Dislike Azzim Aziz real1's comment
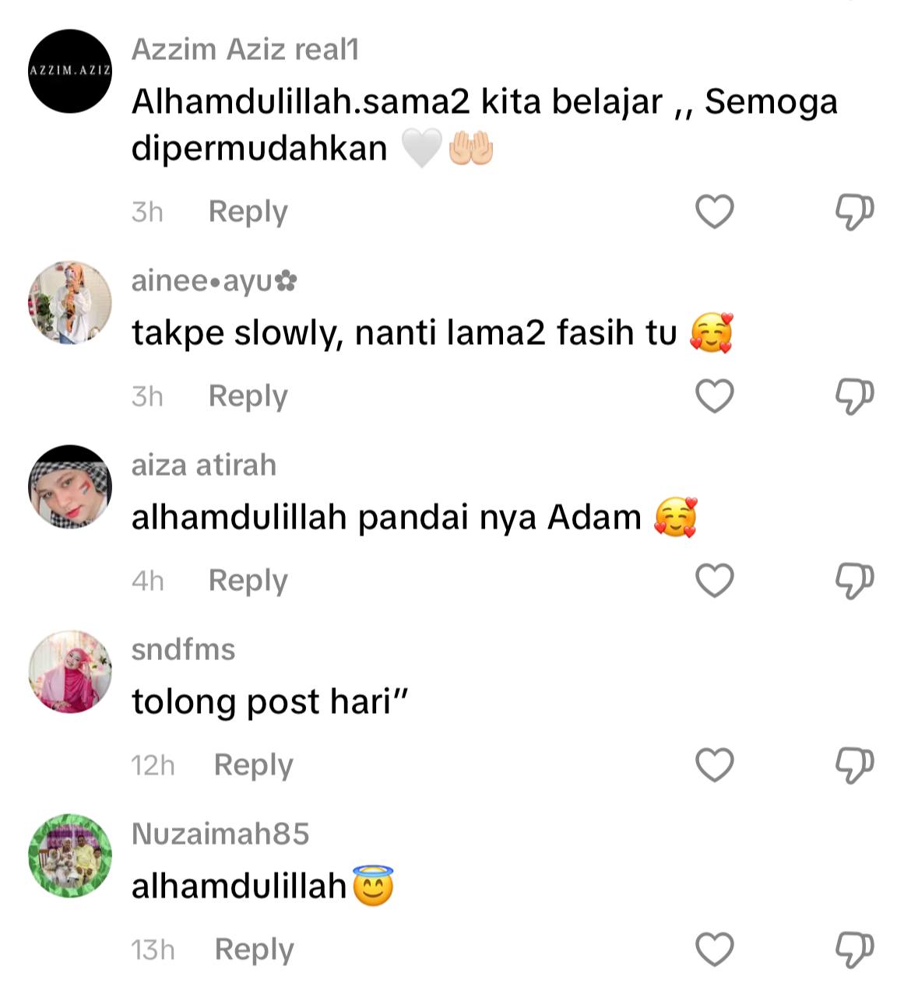 click(854, 212)
